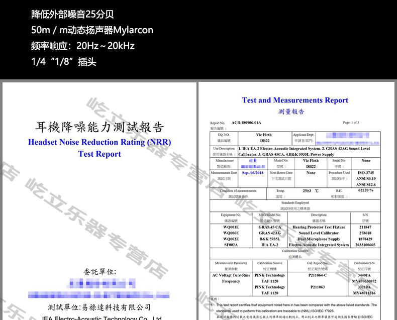Click the blue "測量報告" subtitle
Screen dimensions: 397x320
tap(291, 112)
